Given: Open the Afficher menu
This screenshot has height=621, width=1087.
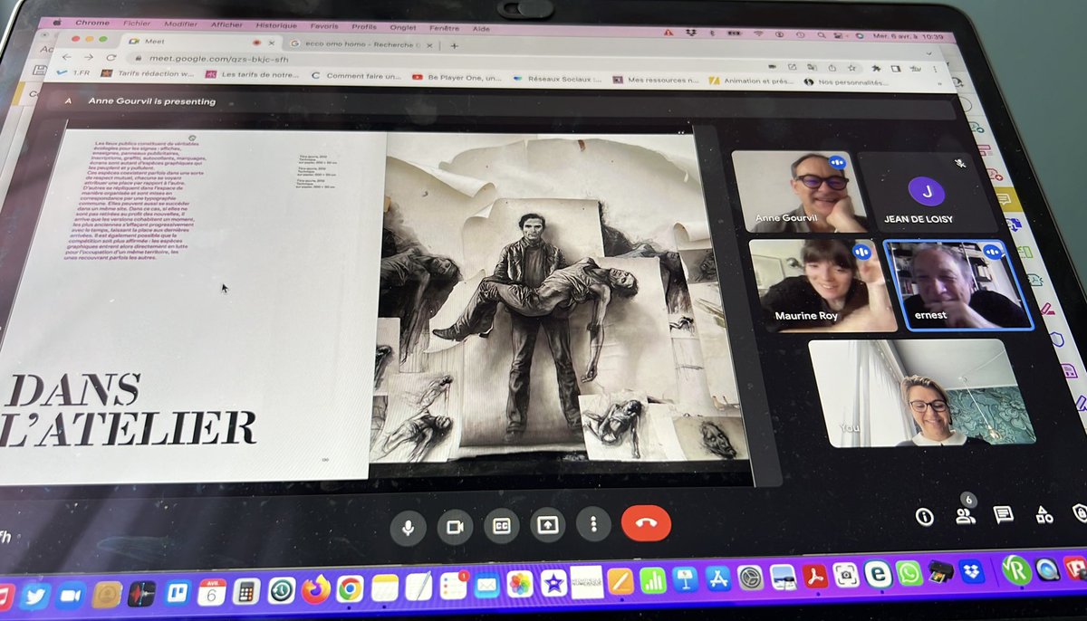Looking at the screenshot, I should click(226, 25).
